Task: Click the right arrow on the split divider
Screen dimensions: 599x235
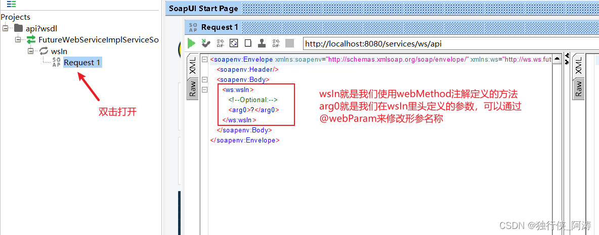Action: 567,62
